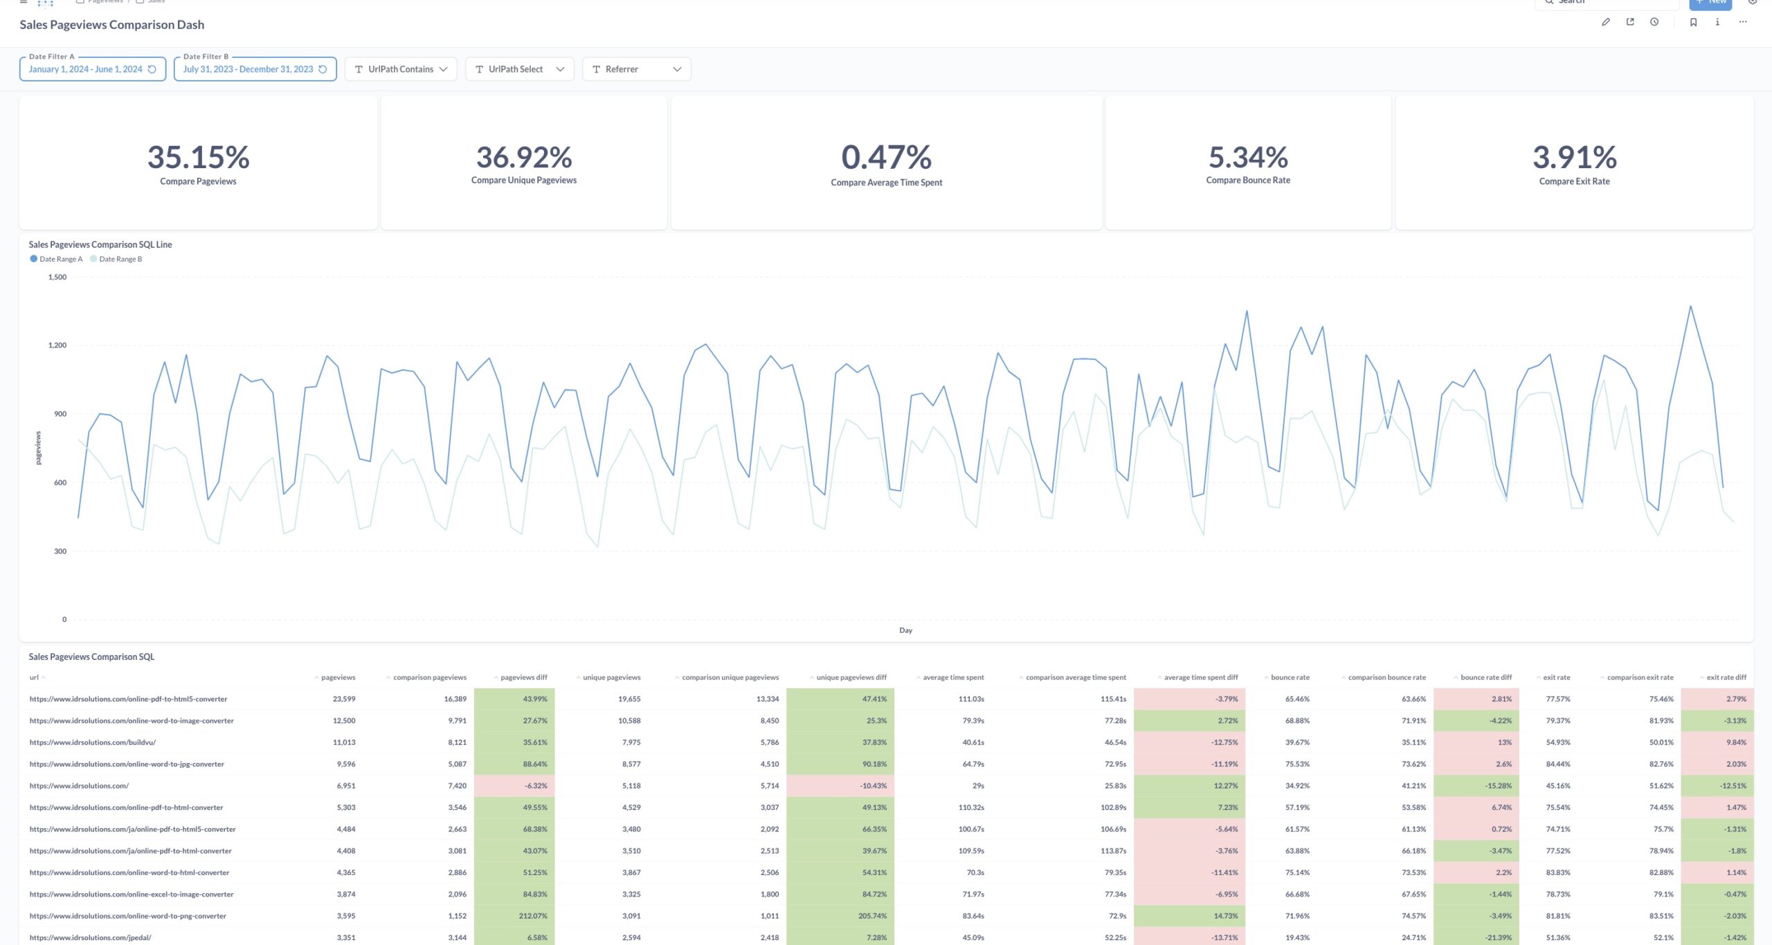
Task: Click the /ja/online-pdf-to-html5-converter URL row
Action: tap(133, 829)
